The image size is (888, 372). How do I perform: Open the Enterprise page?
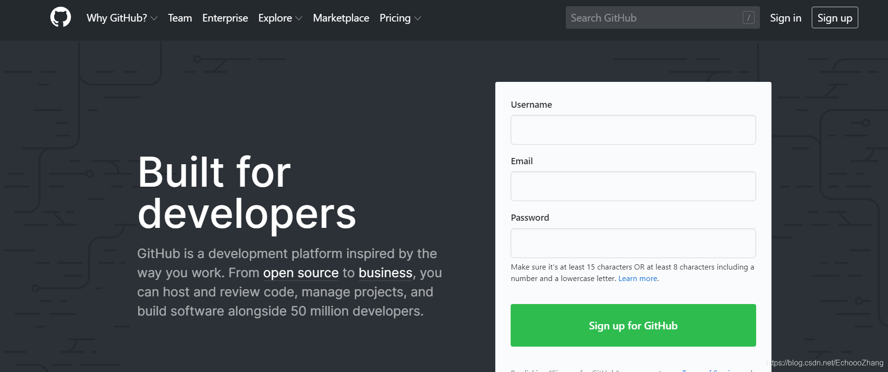pyautogui.click(x=225, y=18)
